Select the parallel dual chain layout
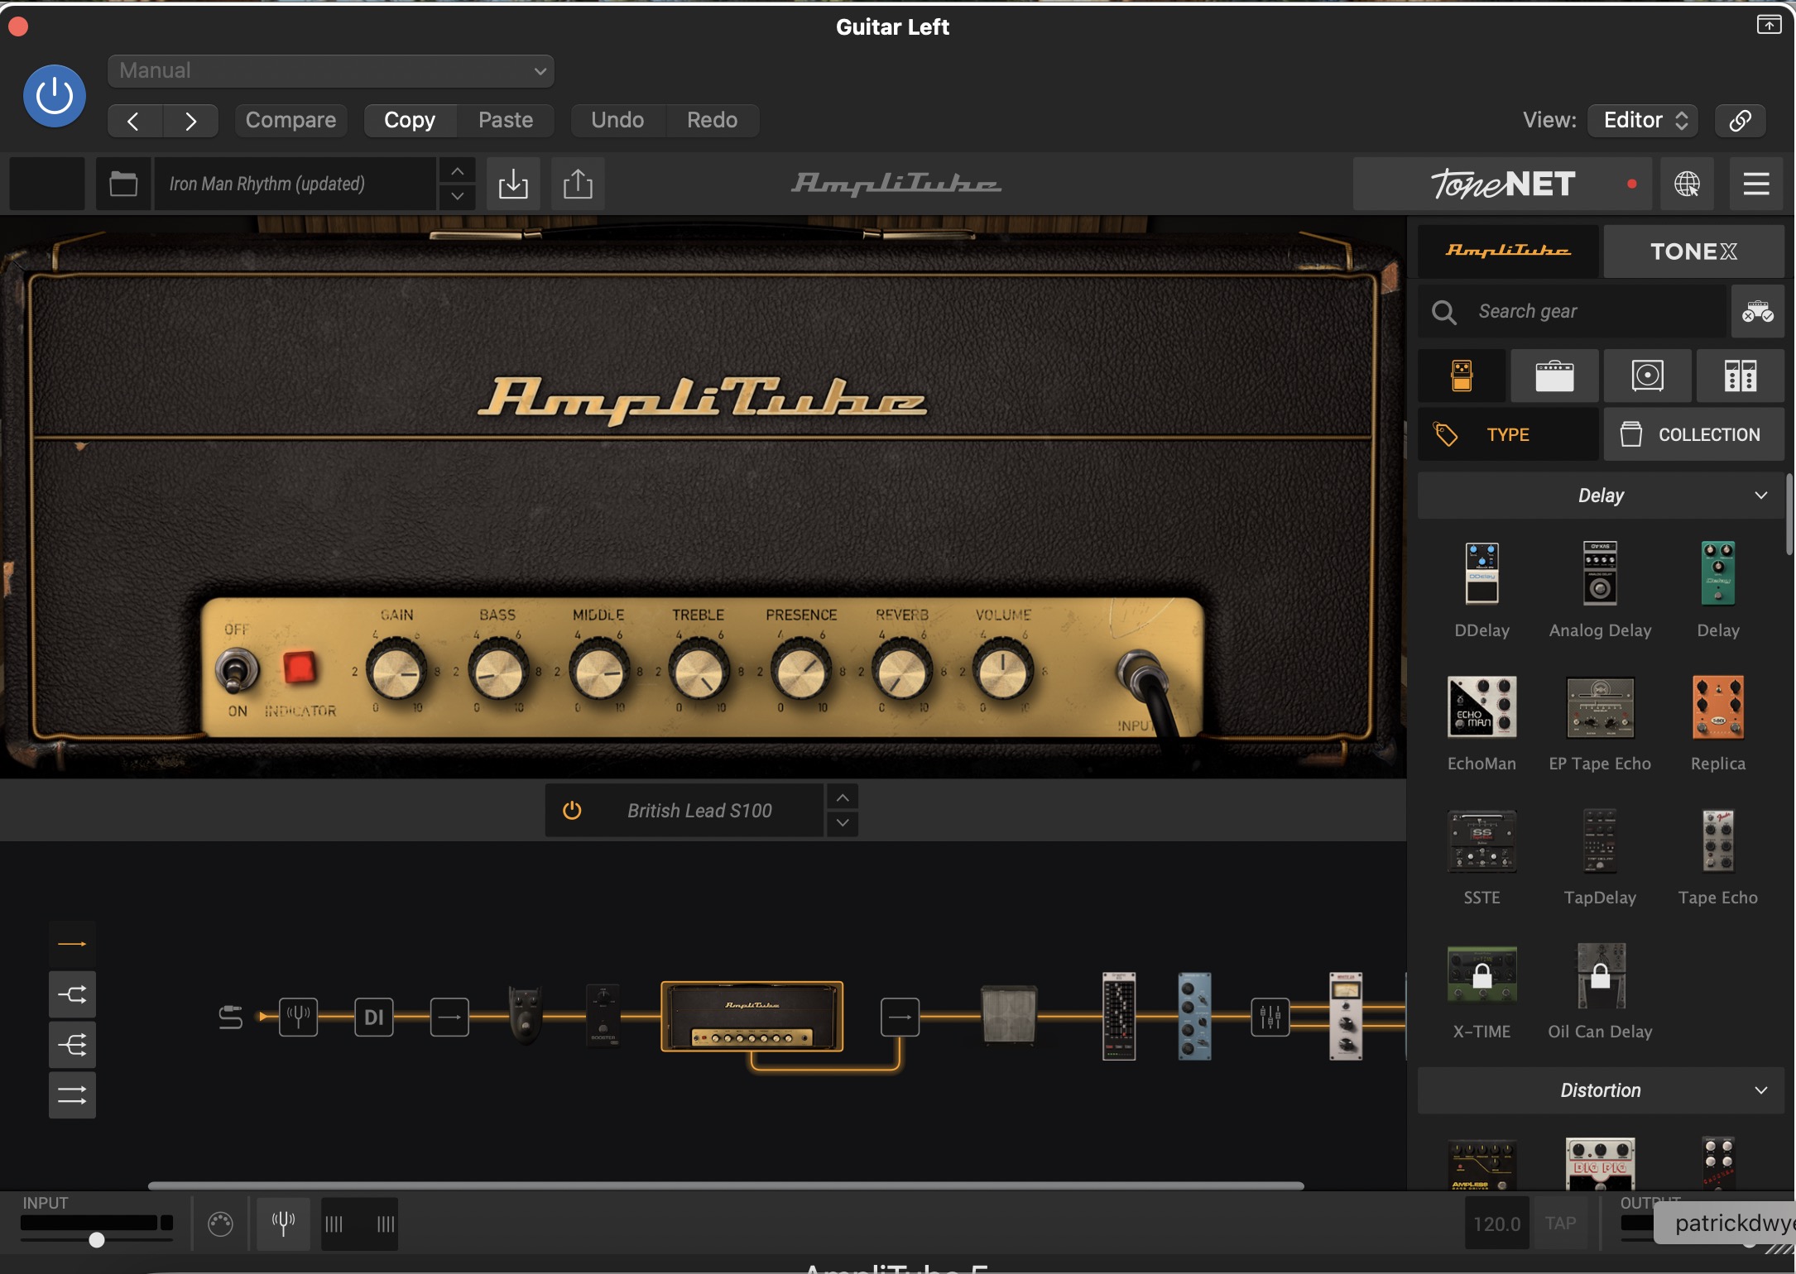This screenshot has height=1274, width=1796. (x=72, y=1096)
